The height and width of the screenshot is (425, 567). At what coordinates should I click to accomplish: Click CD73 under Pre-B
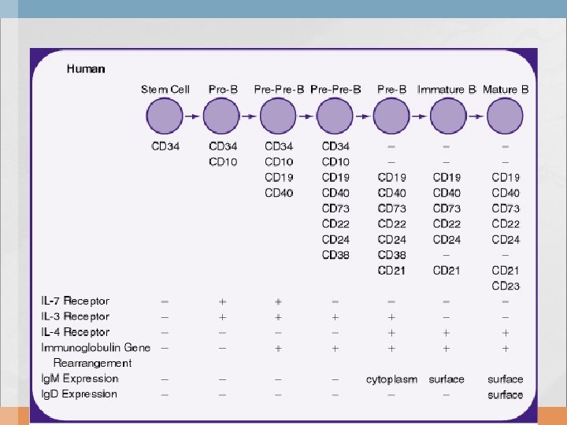pos(391,209)
